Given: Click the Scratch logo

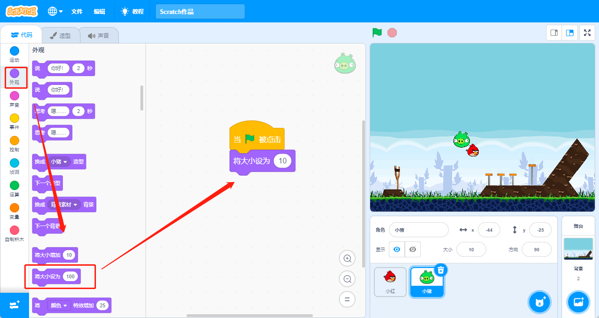Looking at the screenshot, I should [21, 11].
